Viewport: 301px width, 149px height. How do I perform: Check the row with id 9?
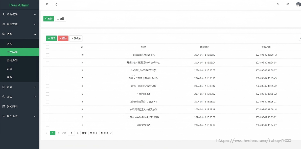[x=48, y=63]
